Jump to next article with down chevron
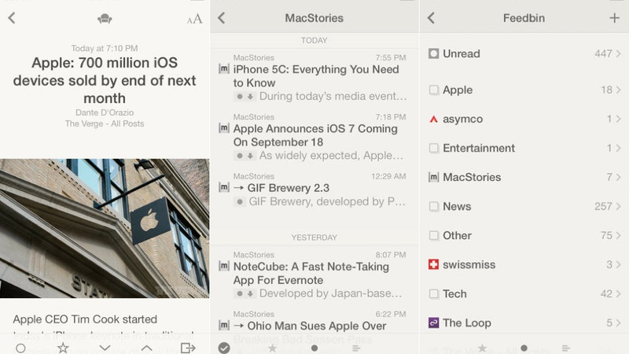 (x=105, y=348)
